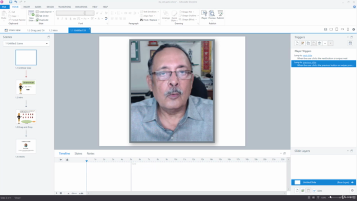357x201 pixels.
Task: Expand the Shape Outline dropdown
Action: pyautogui.click(x=197, y=16)
